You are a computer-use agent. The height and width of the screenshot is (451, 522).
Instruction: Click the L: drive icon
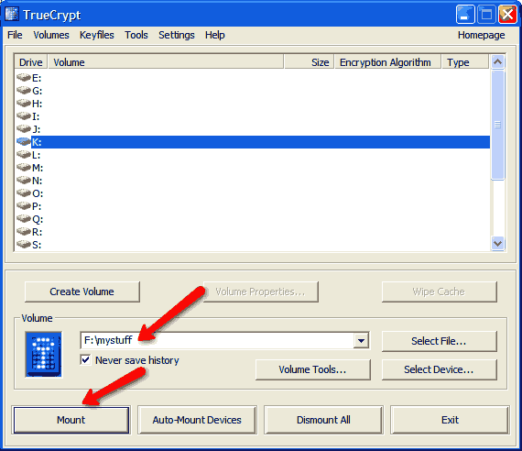(x=24, y=154)
